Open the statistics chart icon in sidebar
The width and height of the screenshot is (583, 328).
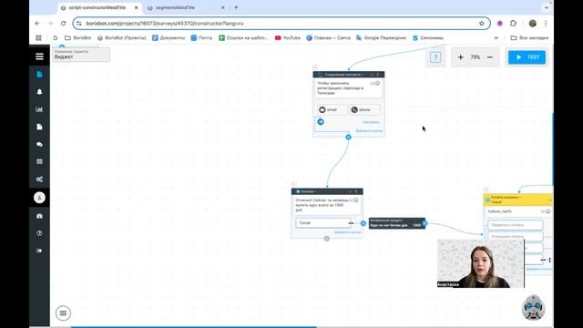(39, 109)
